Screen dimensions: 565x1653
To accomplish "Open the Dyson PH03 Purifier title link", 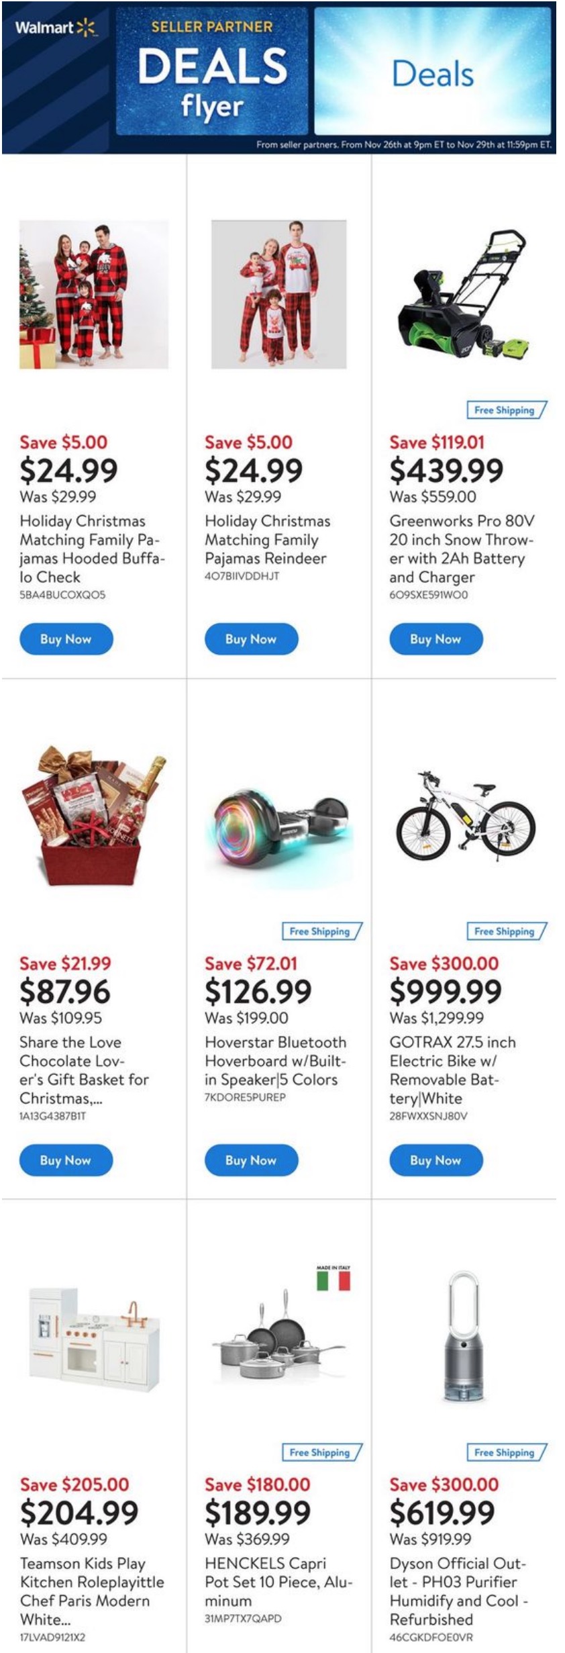I will 458,1591.
